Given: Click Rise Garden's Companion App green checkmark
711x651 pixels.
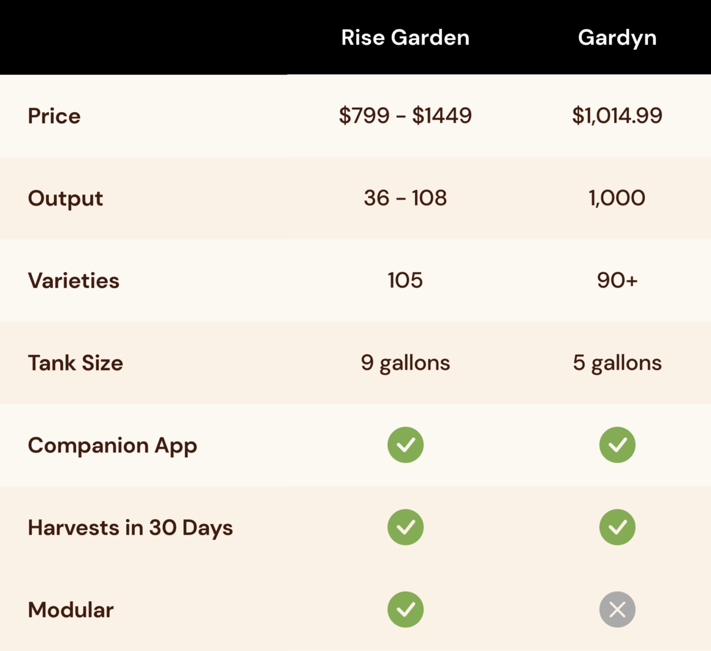Looking at the screenshot, I should [x=405, y=445].
